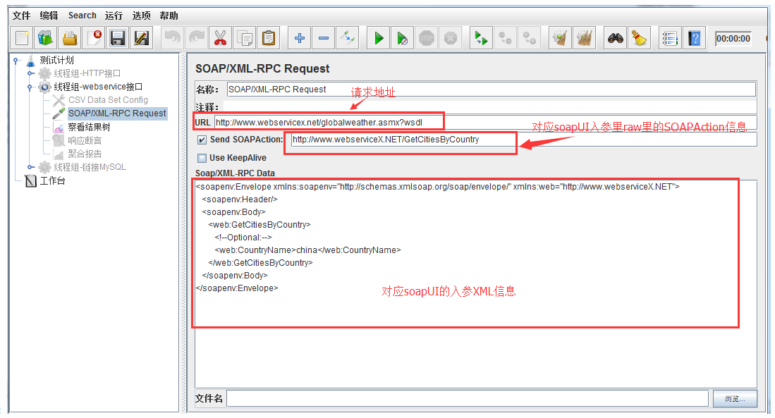Click the Shutdown test icon

(x=451, y=38)
